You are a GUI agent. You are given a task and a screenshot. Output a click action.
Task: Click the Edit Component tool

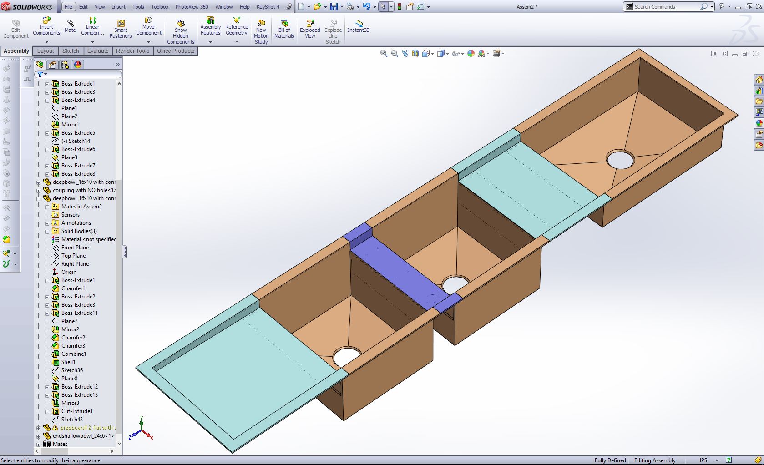coord(16,29)
